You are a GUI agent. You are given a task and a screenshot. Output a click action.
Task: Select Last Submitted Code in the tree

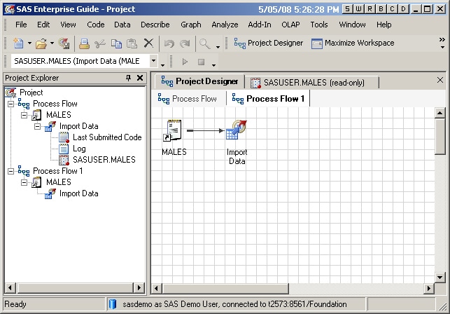pyautogui.click(x=107, y=137)
